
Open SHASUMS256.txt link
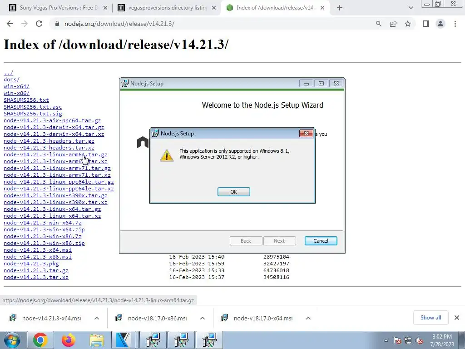[x=26, y=100]
